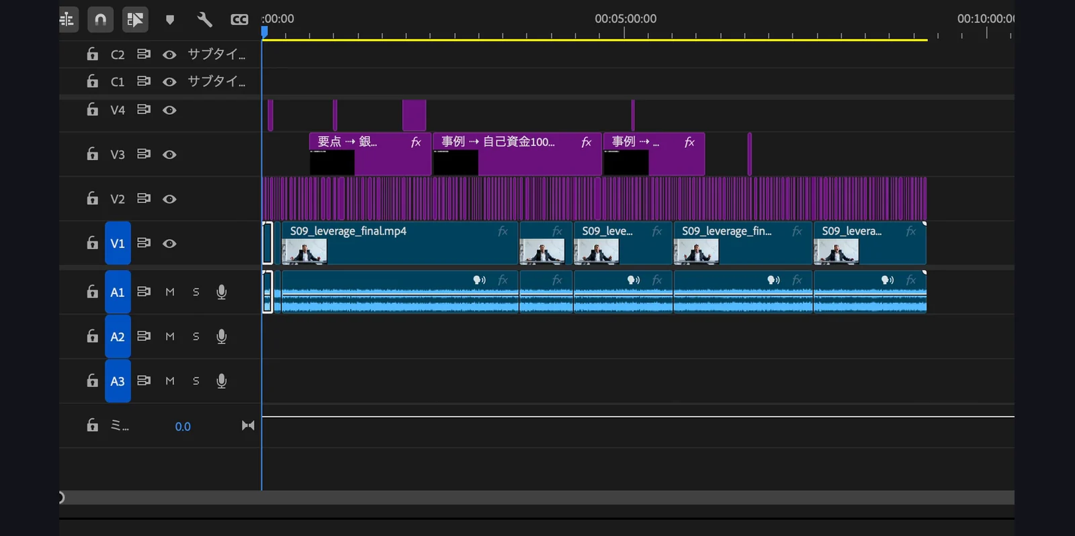Screen dimensions: 1075x536
Task: Toggle A3 track targeting button
Action: 118,381
